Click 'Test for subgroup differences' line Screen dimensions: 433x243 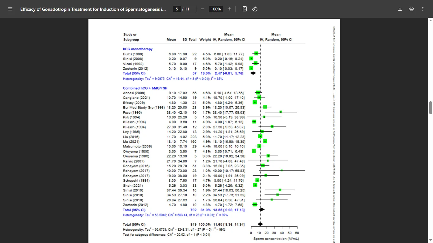[166, 234]
